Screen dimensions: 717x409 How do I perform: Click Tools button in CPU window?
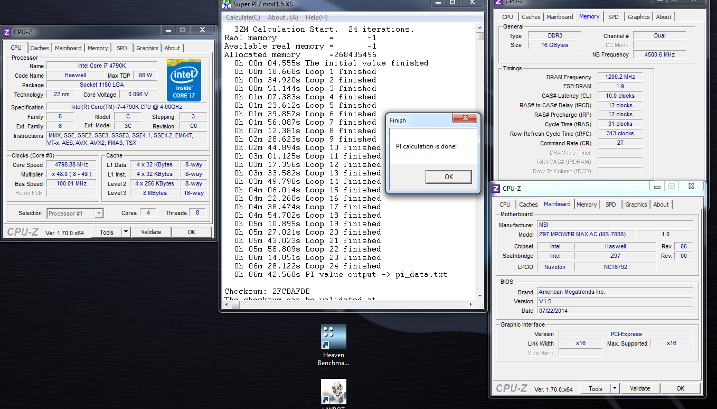point(107,232)
